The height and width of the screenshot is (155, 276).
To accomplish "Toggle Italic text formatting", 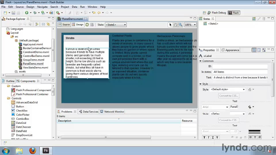I will tap(209, 137).
